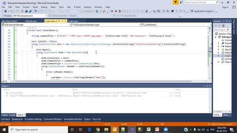Click the Windows Start button
The image size is (237, 133).
coord(4,130)
